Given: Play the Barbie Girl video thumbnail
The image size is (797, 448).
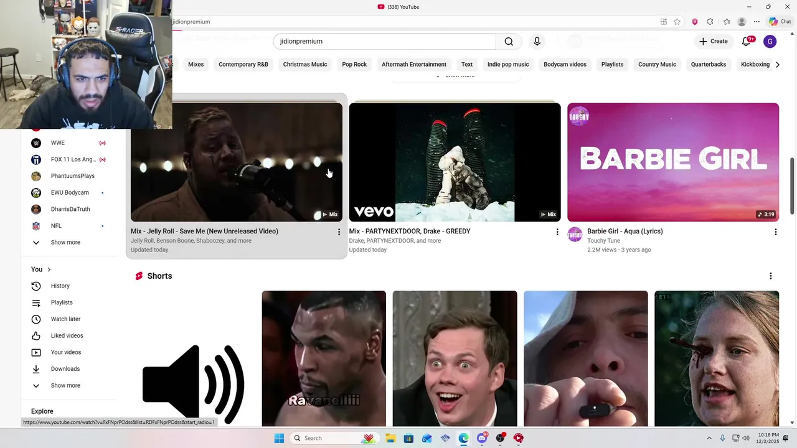Looking at the screenshot, I should click(673, 162).
